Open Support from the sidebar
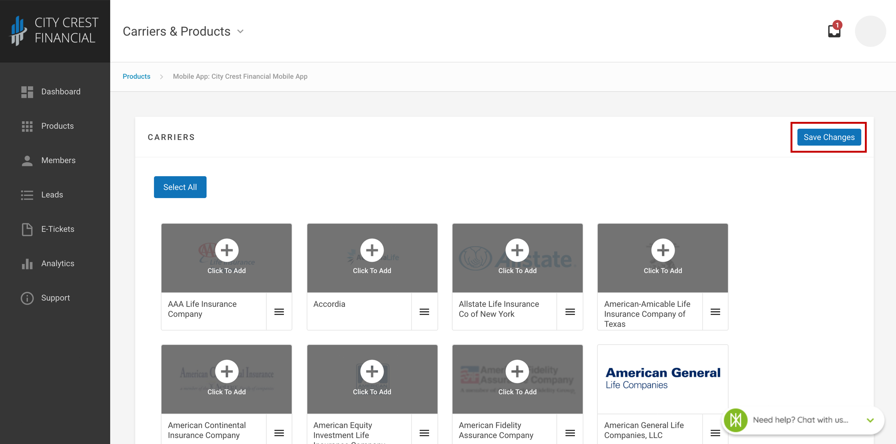Image resolution: width=896 pixels, height=444 pixels. (45, 298)
